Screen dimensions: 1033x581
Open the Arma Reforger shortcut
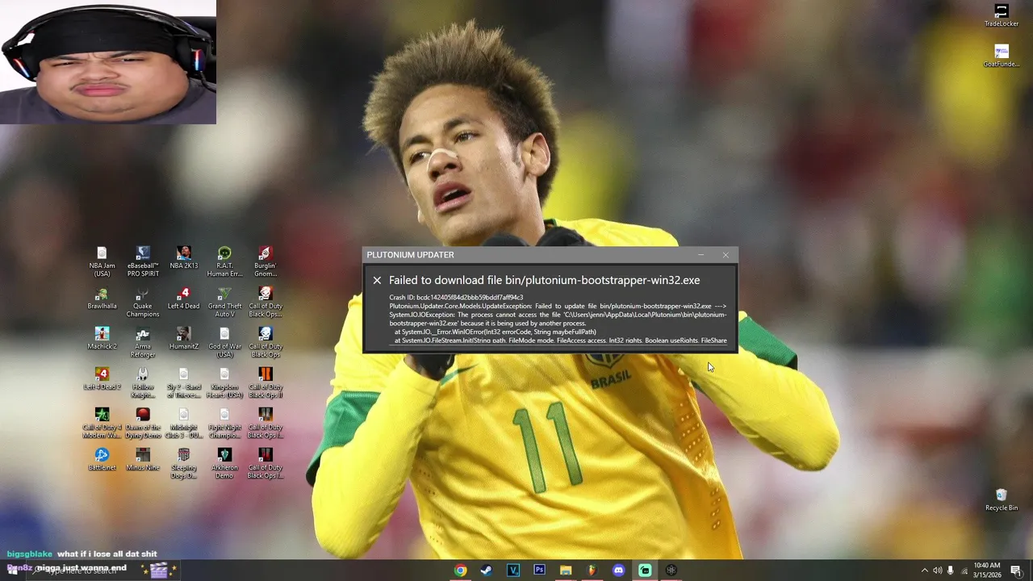click(143, 342)
